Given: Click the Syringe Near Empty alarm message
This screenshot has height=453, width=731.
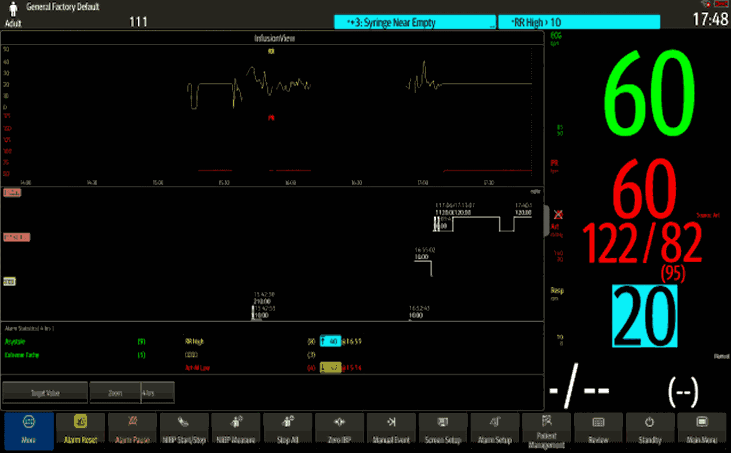Looking at the screenshot, I should point(415,23).
